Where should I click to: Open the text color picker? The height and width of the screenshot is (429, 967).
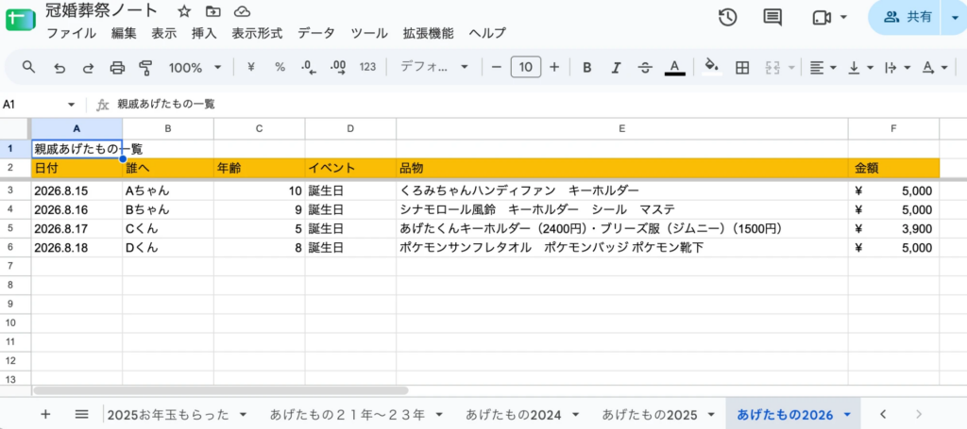click(x=674, y=67)
